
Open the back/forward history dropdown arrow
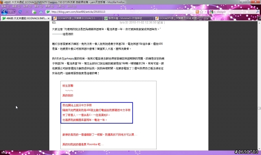point(15,12)
